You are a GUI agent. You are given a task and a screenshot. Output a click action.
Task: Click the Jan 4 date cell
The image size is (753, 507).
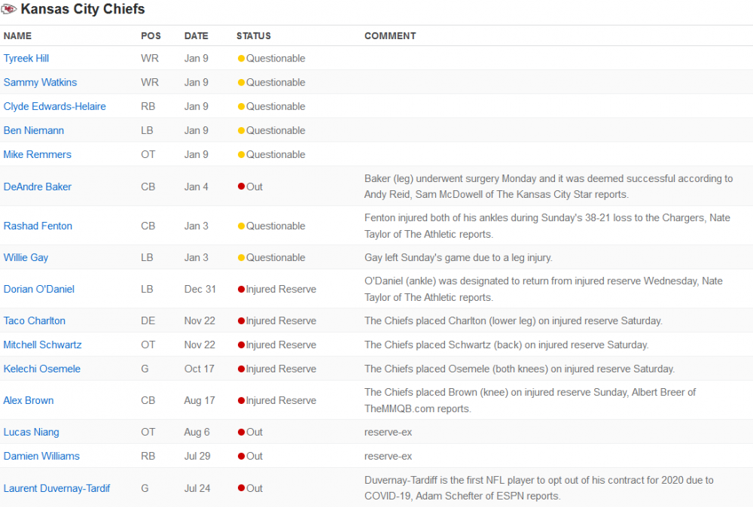coord(196,187)
